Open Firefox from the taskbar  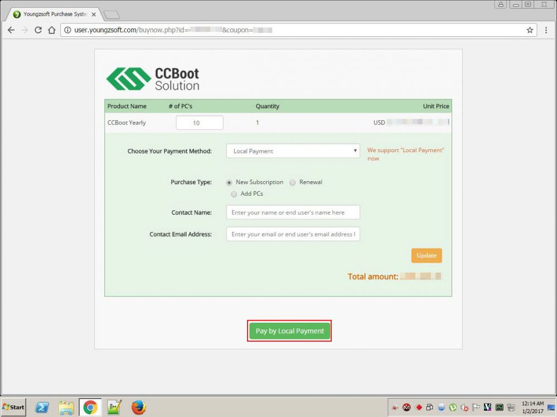(x=138, y=407)
